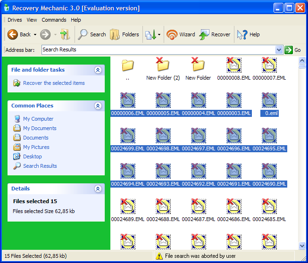Click the 00024691.EML file icon

(234, 171)
